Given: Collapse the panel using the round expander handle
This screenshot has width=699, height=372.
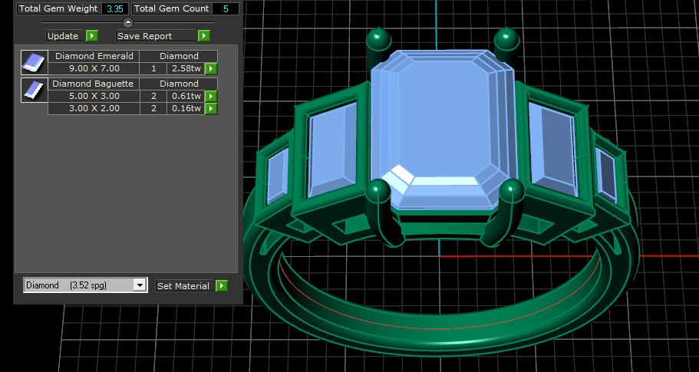Looking at the screenshot, I should pyautogui.click(x=128, y=22).
